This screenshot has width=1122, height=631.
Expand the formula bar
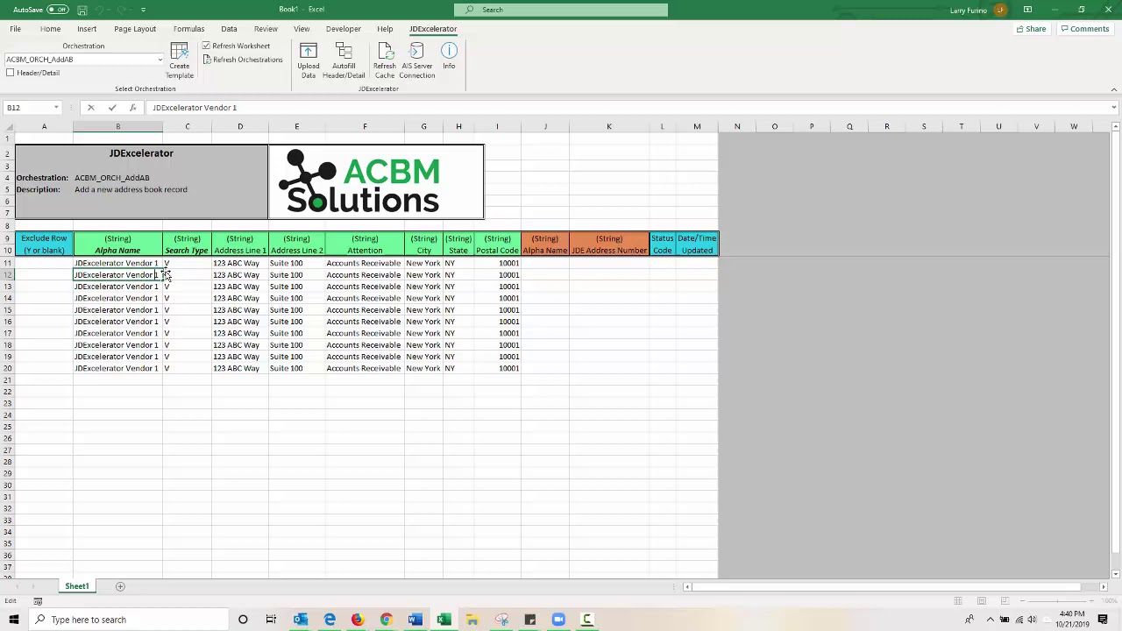click(x=1113, y=108)
